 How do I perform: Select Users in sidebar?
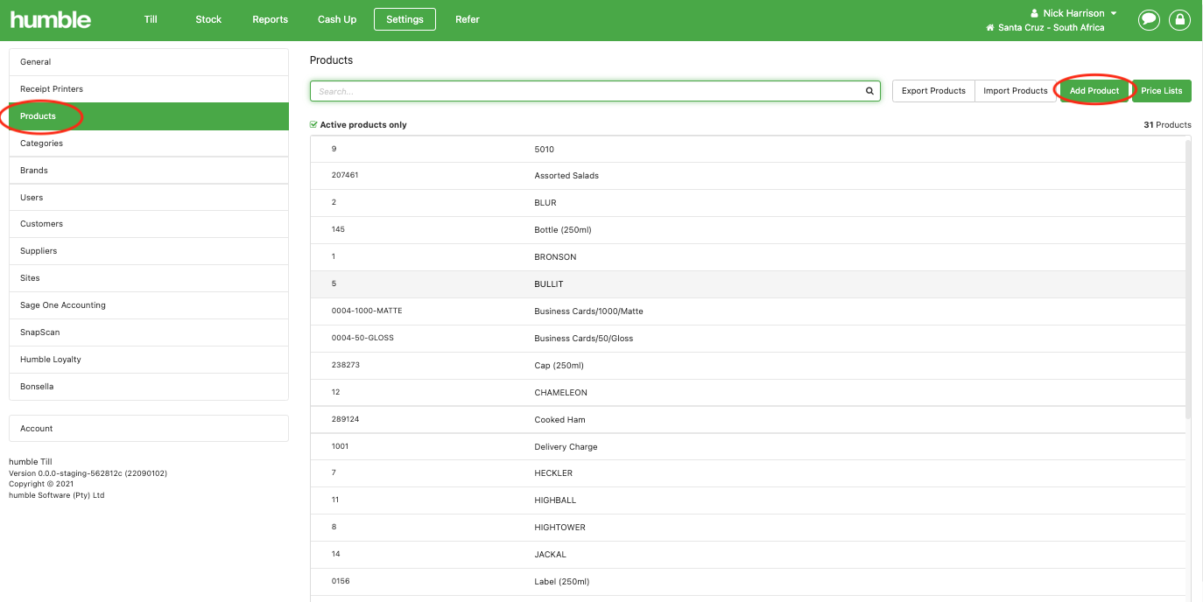coord(149,198)
